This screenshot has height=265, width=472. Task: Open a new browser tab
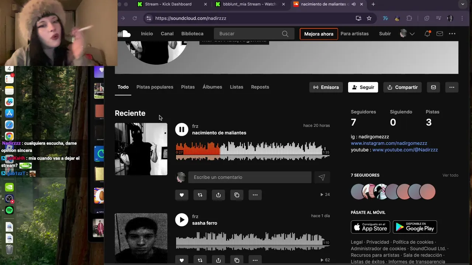point(373,4)
